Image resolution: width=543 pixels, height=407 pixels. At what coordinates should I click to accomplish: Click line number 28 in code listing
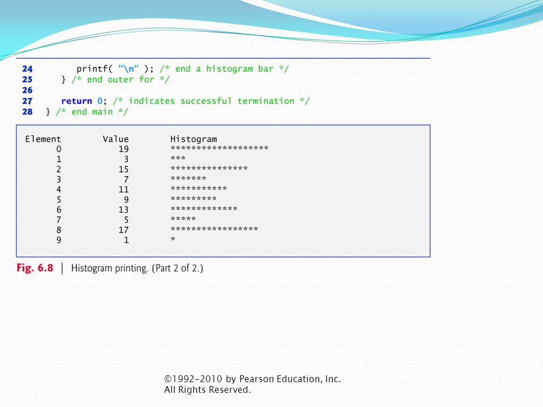point(27,112)
